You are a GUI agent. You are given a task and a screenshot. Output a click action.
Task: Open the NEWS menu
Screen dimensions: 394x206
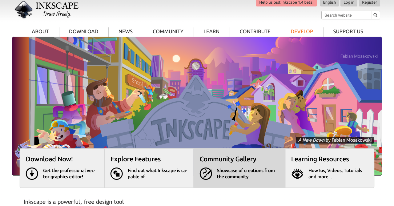126,31
